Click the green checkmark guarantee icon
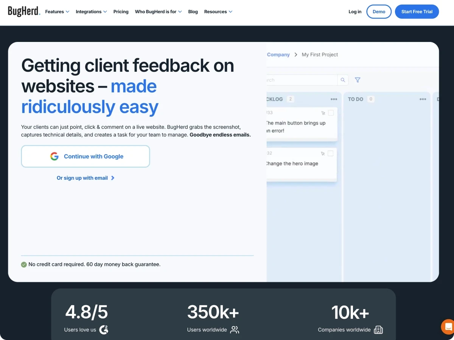 24,264
